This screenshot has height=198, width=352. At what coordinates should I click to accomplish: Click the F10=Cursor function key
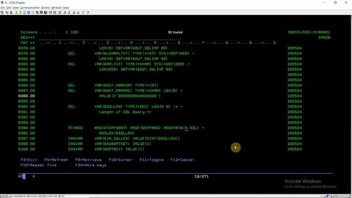coord(120,160)
